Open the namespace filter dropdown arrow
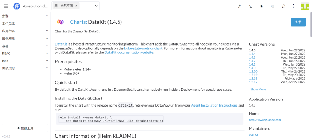The width and height of the screenshot is (312, 140). (x=96, y=6)
